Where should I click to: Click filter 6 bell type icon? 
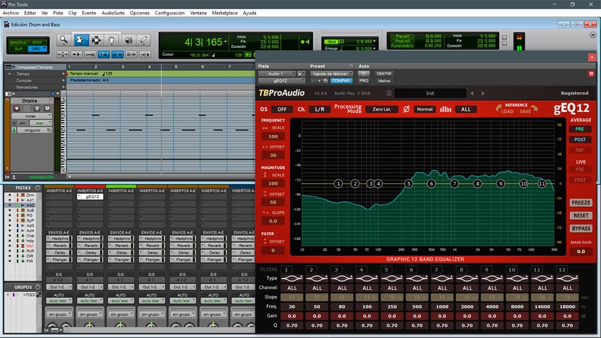(417, 278)
